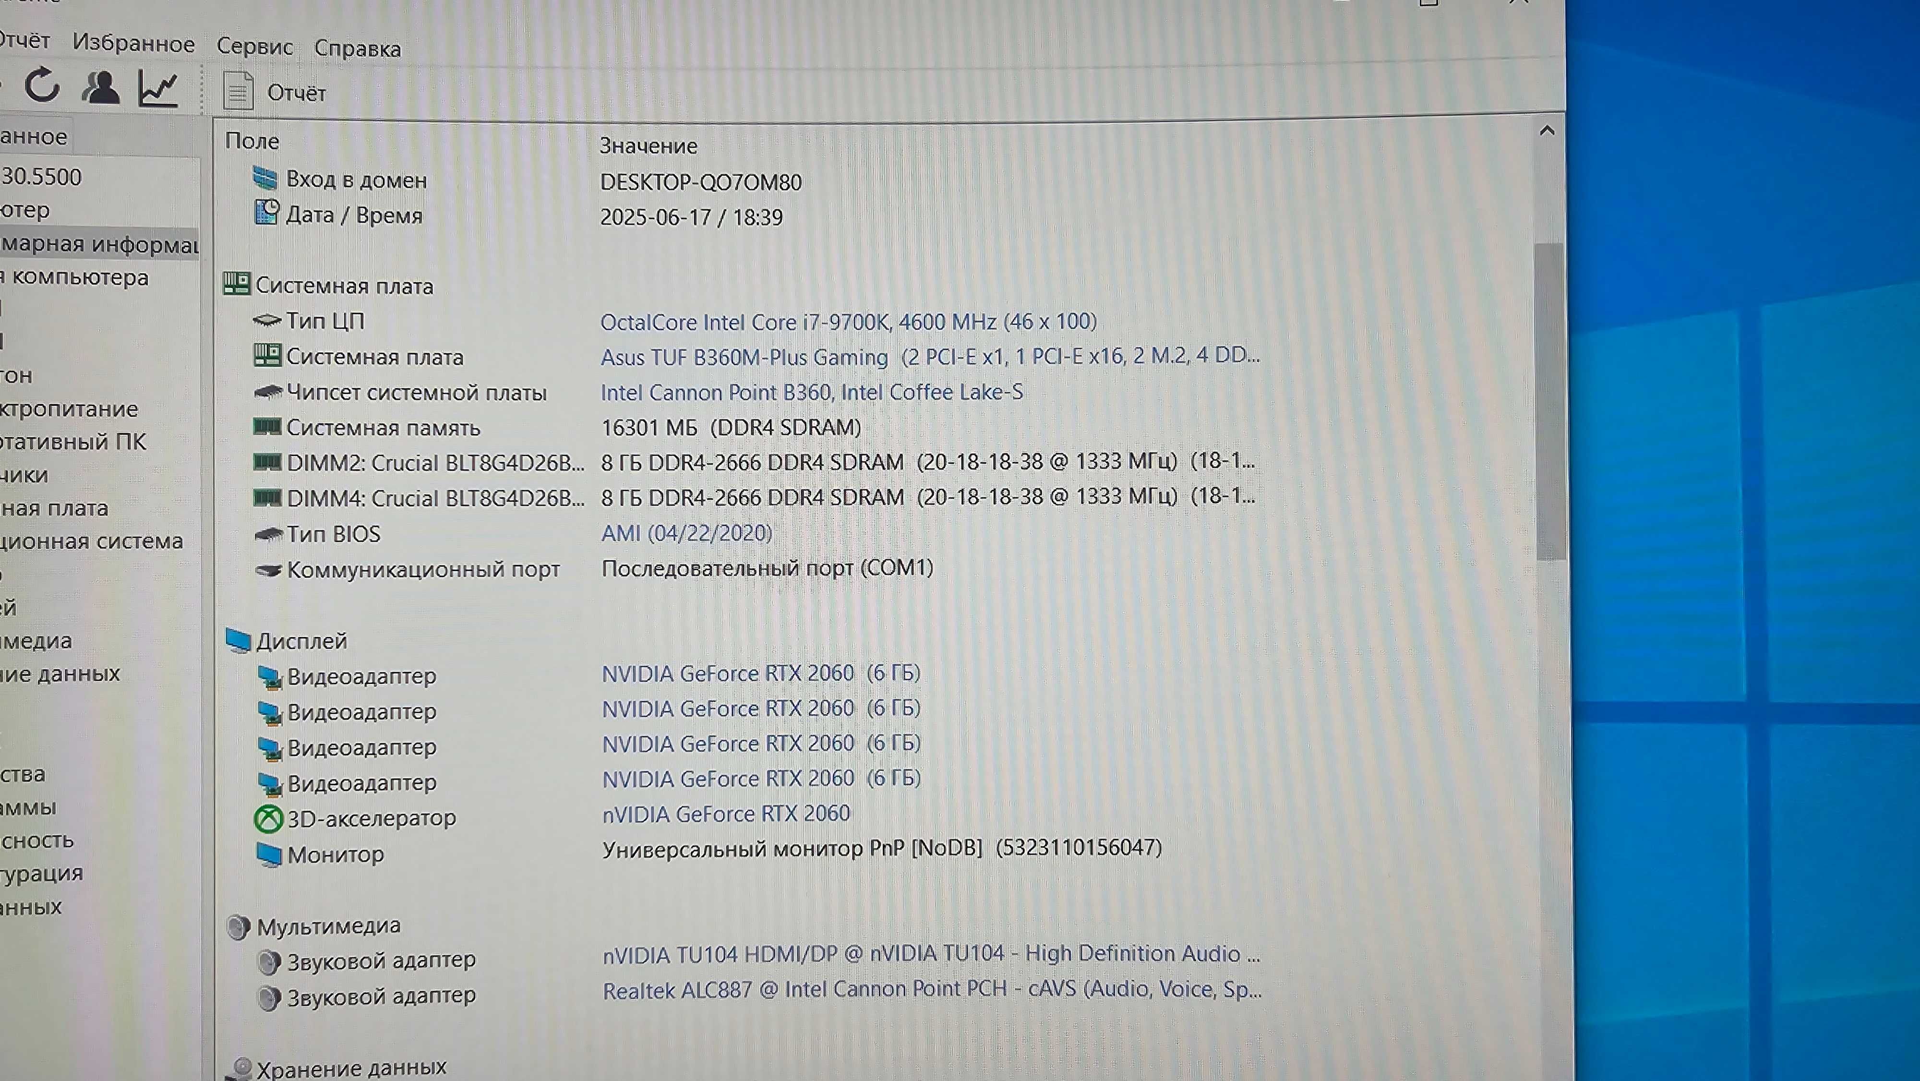The width and height of the screenshot is (1920, 1081).
Task: Click the Вход в домен row icon
Action: (x=265, y=178)
